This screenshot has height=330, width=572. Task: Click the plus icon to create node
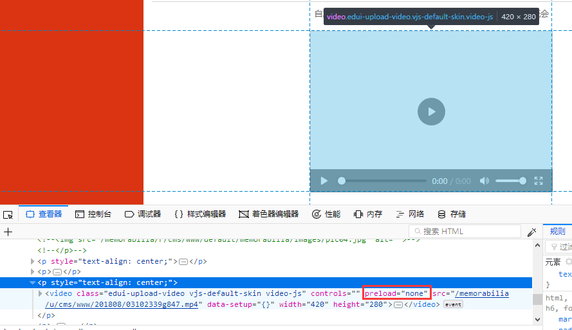tap(8, 232)
